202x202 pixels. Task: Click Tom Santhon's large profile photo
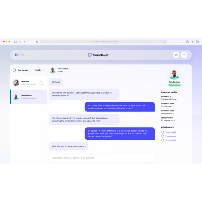point(174,74)
